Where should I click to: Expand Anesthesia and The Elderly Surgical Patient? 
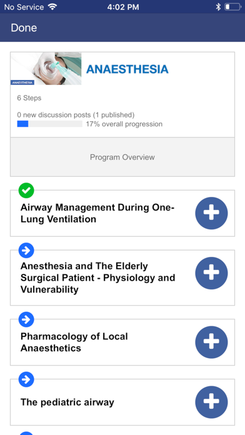click(x=211, y=273)
